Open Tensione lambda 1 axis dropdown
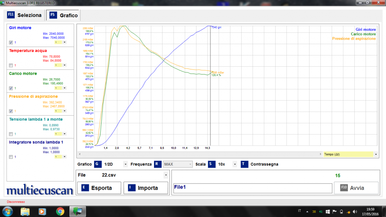 (x=64, y=134)
